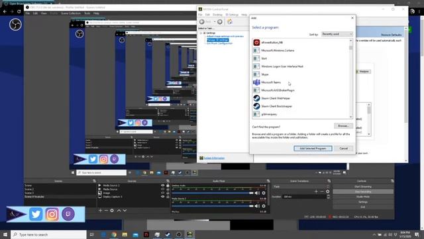Image resolution: width=424 pixels, height=239 pixels.
Task: Click the program list vertical scrollbar thumb
Action: tap(350, 48)
